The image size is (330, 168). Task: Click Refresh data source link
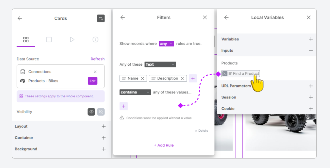click(97, 59)
